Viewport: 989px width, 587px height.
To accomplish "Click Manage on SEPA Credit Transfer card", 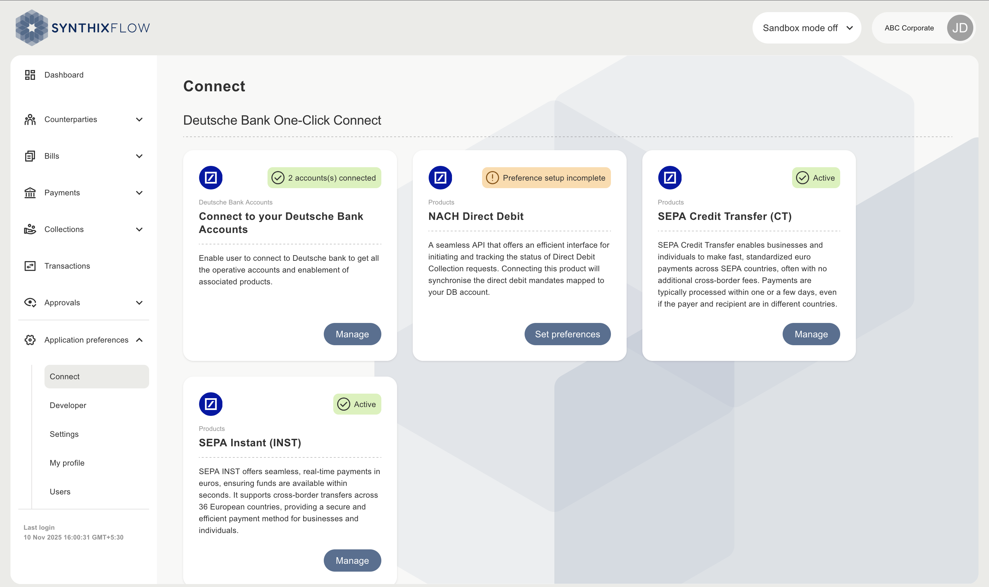I will point(811,334).
